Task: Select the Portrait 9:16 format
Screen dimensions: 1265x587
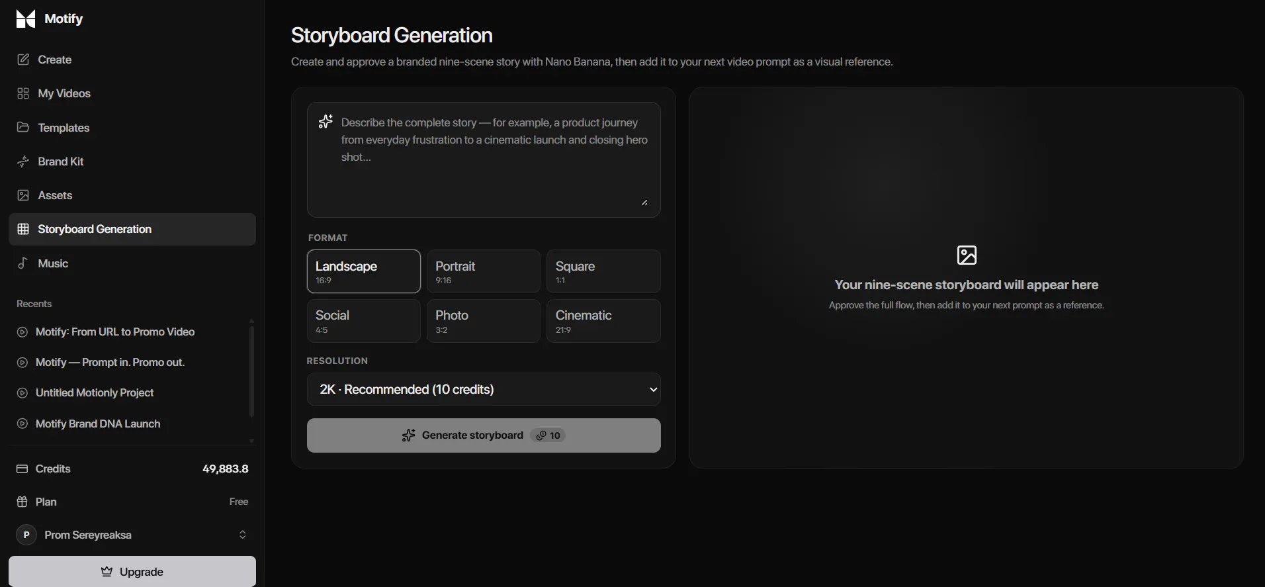Action: pyautogui.click(x=484, y=271)
